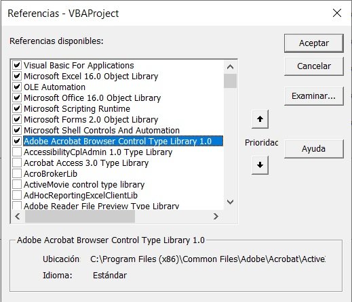Select Microsoft Forms 2.0 Object Library

coord(91,120)
